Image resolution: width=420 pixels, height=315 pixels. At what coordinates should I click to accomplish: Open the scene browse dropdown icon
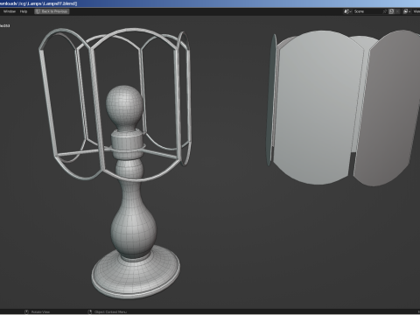pos(347,11)
